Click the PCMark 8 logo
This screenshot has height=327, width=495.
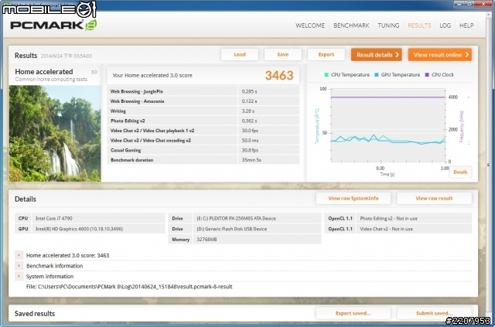pyautogui.click(x=53, y=25)
